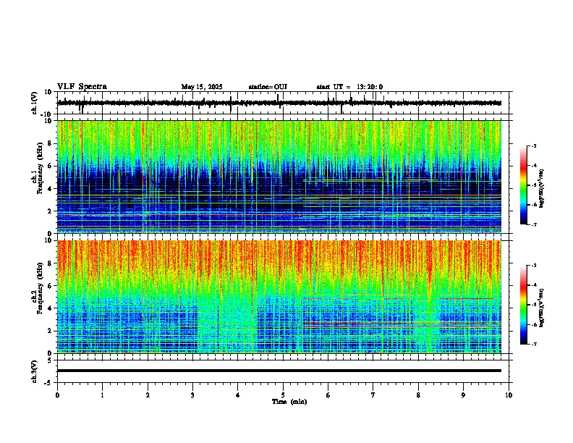Click time axis tick label "8"
The image size is (573, 443).
point(418,395)
